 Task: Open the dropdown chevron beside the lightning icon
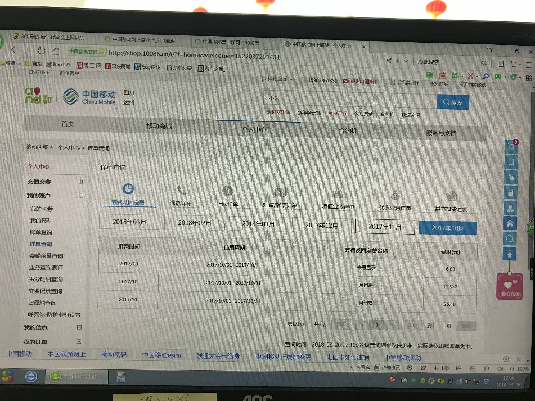406,61
